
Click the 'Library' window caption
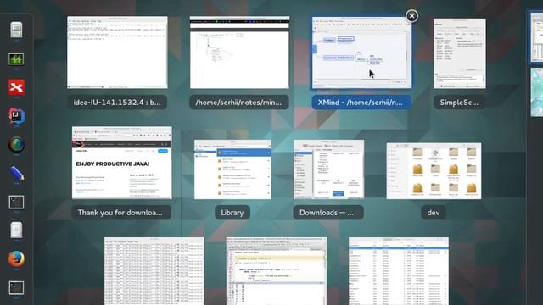(x=232, y=213)
